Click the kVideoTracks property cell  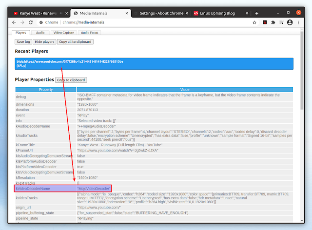46,198
